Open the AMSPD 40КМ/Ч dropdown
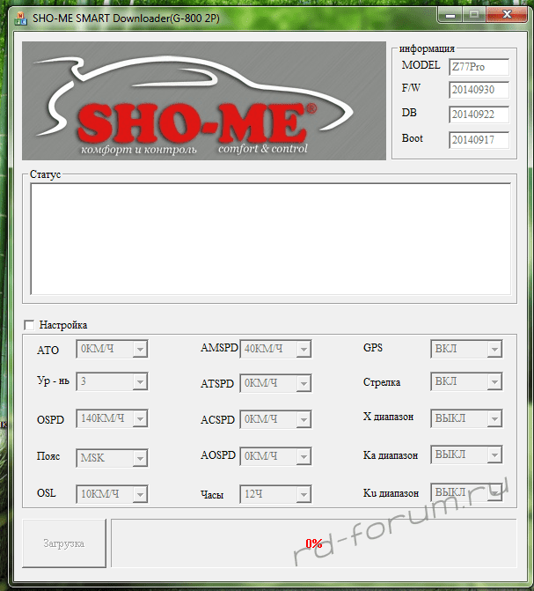Image resolution: width=534 pixels, height=591 pixels. [x=275, y=349]
